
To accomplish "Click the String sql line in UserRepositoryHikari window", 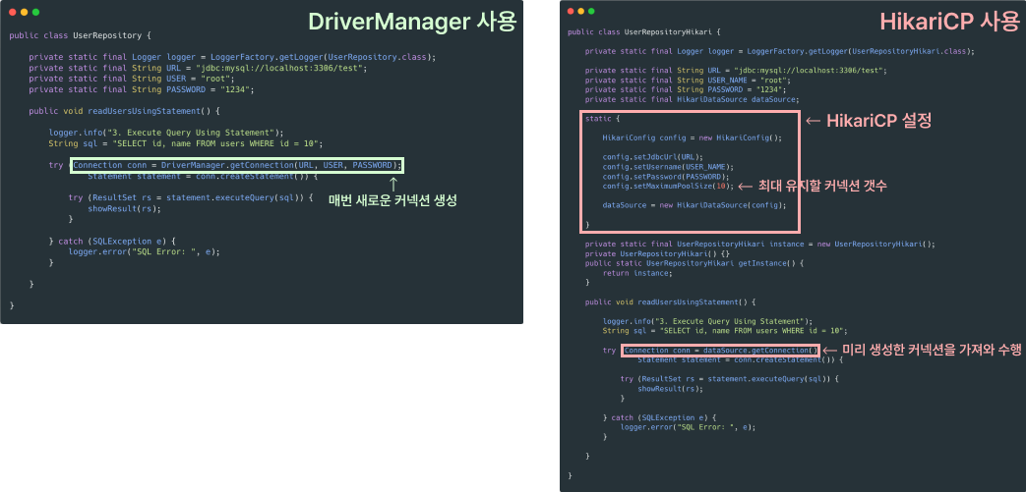I will 725,331.
